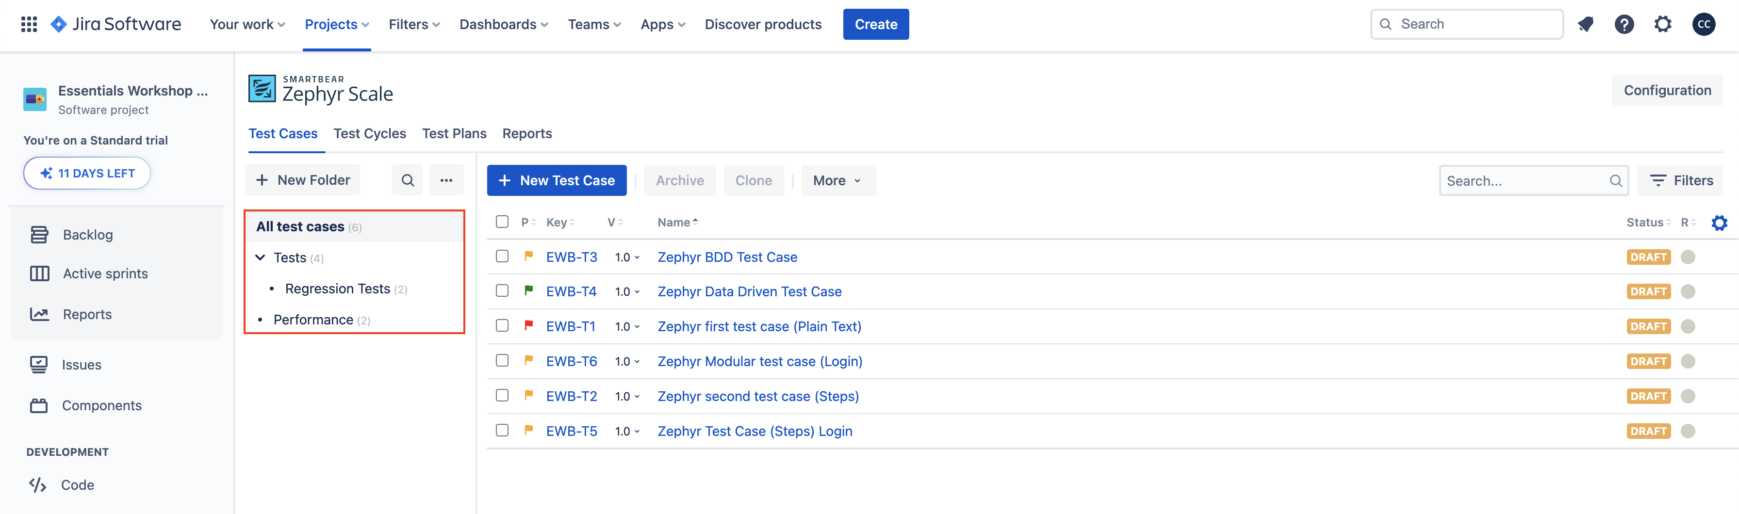Image resolution: width=1739 pixels, height=514 pixels.
Task: Click the folder search magnifier icon
Action: pyautogui.click(x=408, y=180)
